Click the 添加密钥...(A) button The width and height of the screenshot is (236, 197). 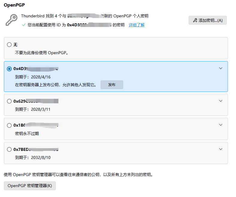(x=208, y=20)
